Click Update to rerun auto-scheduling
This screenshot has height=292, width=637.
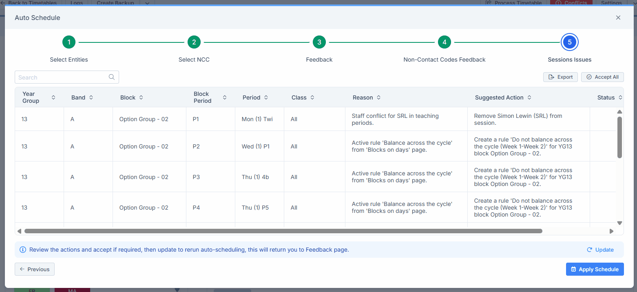pos(600,250)
